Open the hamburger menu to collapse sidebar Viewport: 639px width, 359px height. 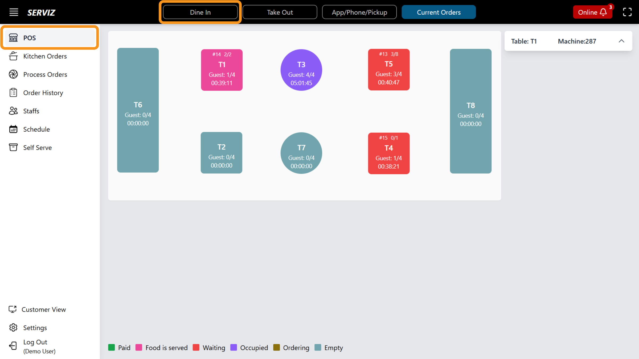[x=14, y=12]
